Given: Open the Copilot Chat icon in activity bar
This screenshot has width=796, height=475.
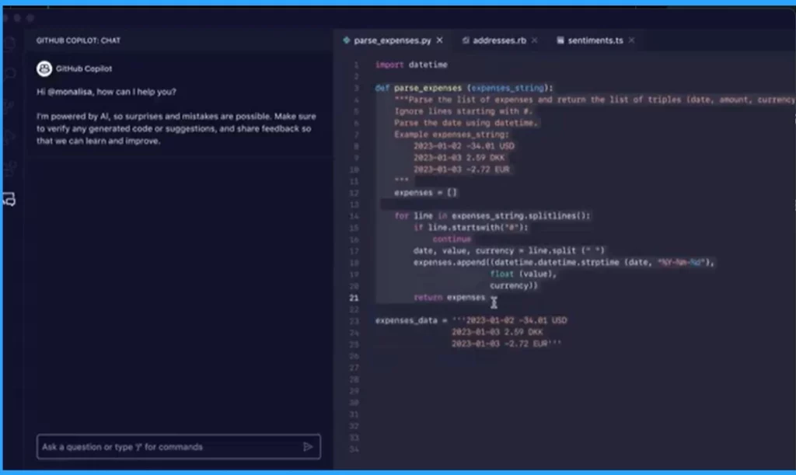Looking at the screenshot, I should [9, 199].
